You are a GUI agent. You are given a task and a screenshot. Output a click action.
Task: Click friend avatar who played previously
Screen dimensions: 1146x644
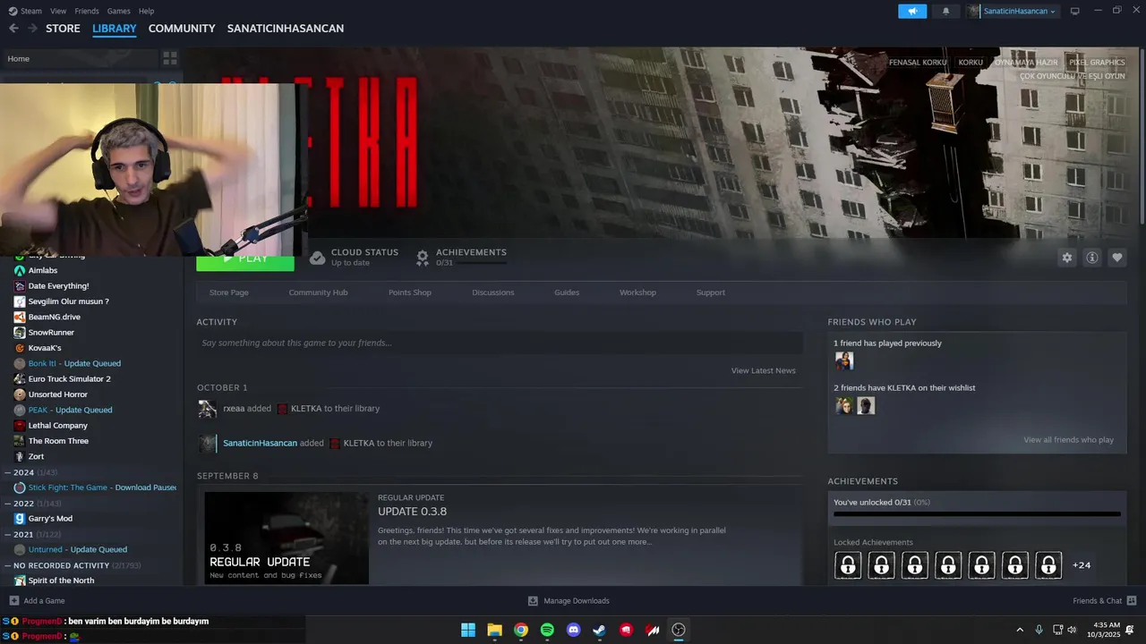(844, 360)
